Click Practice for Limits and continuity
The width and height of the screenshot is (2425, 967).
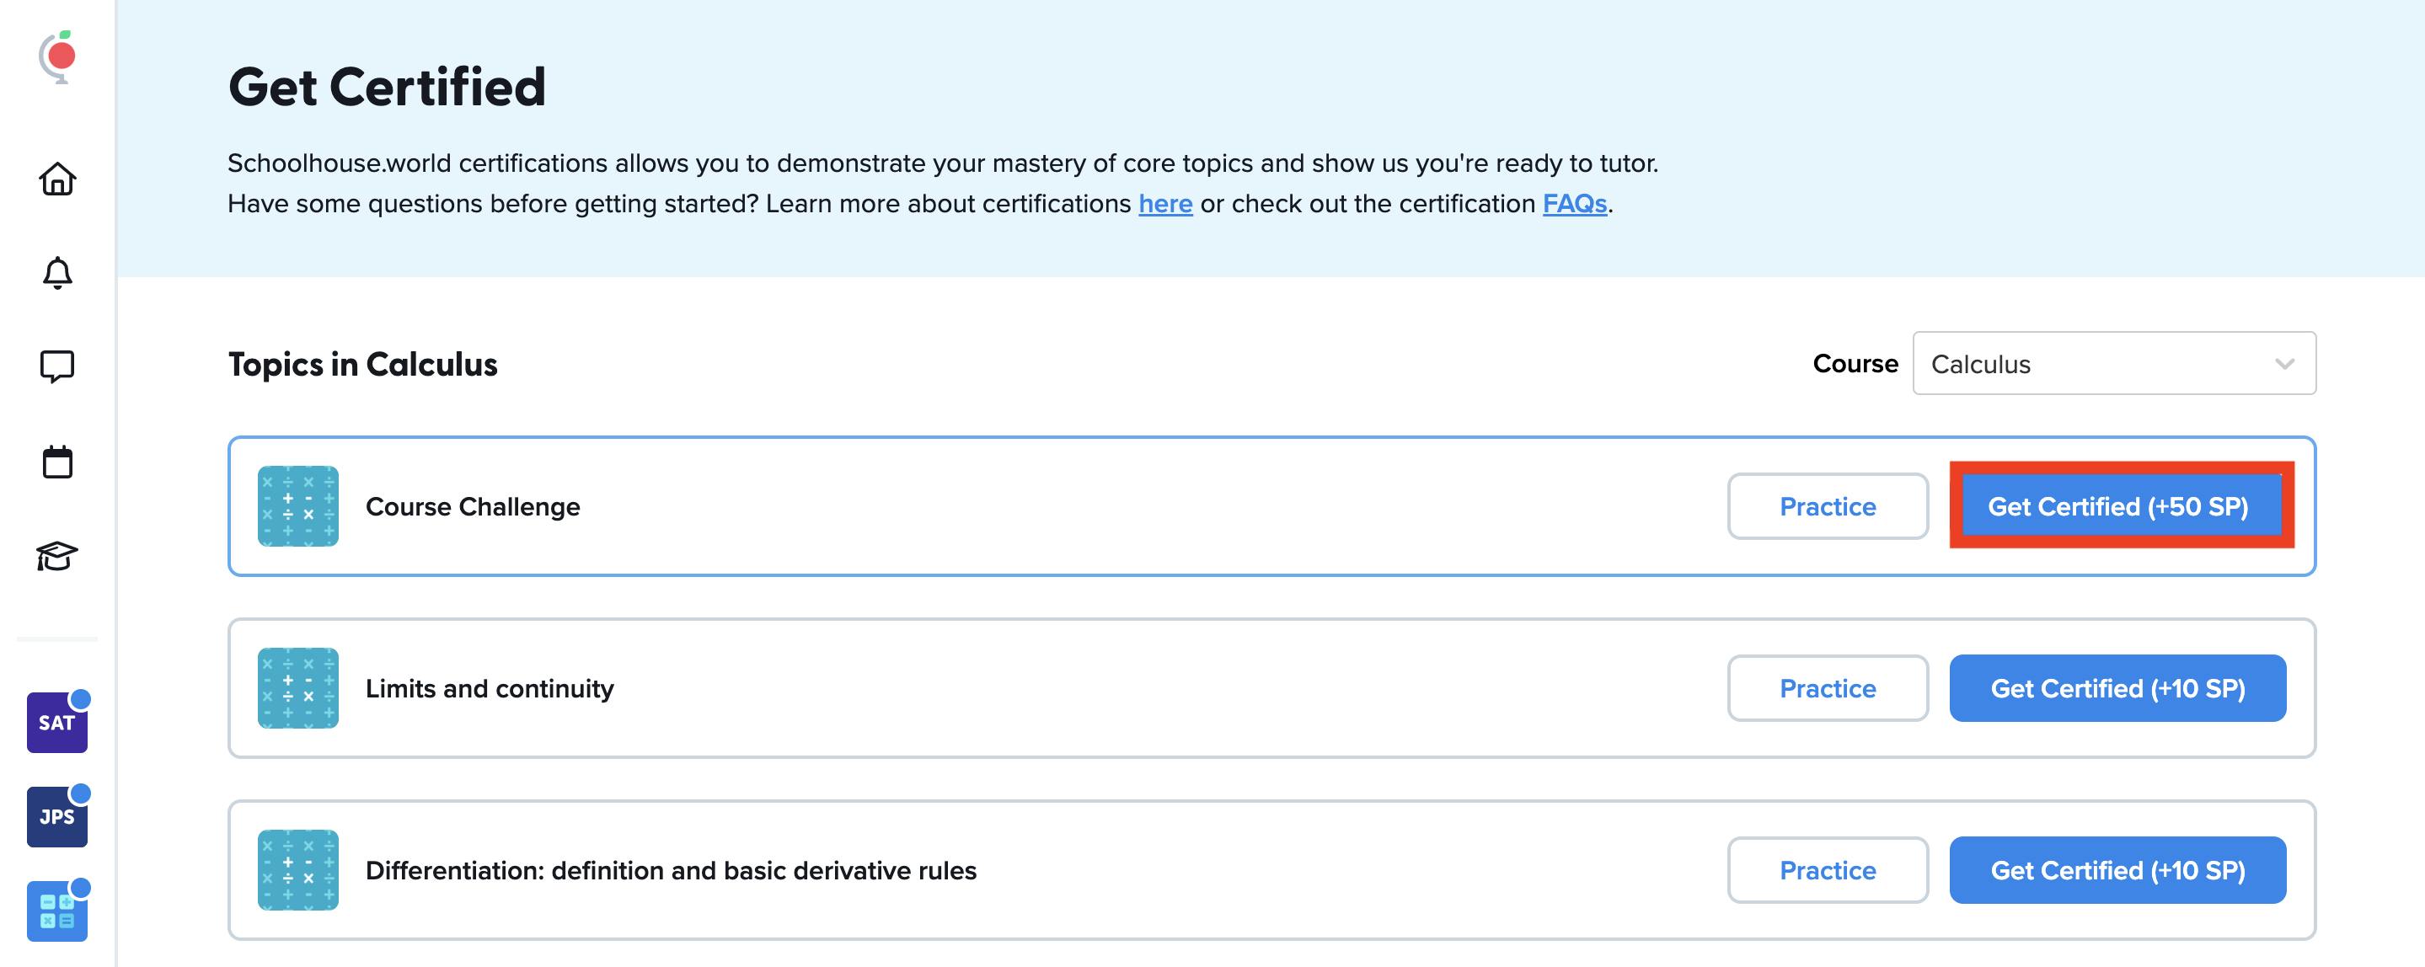coord(1826,688)
